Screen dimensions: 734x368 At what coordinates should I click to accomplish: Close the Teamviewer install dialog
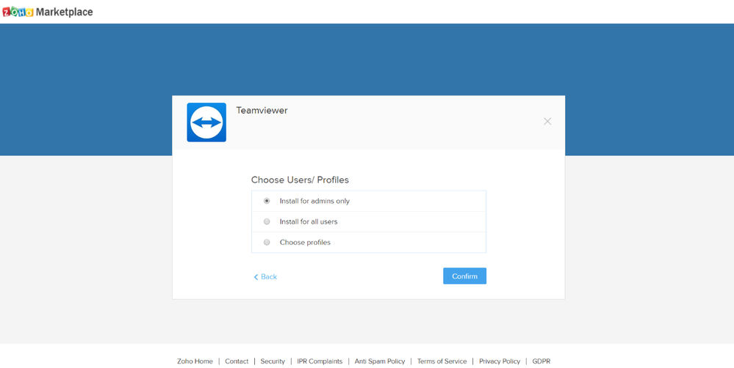tap(547, 122)
